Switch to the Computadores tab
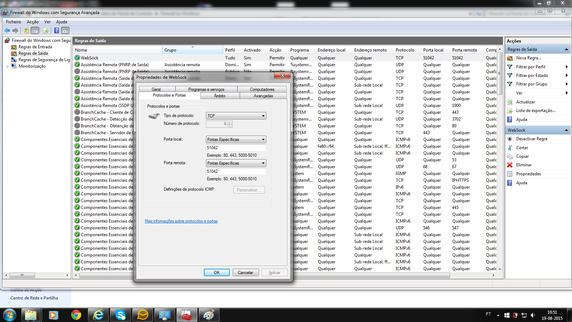The height and width of the screenshot is (322, 572). pos(262,89)
